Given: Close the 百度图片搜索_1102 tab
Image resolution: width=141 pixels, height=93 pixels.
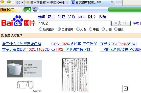Looking at the screenshot, I should coord(112,2).
